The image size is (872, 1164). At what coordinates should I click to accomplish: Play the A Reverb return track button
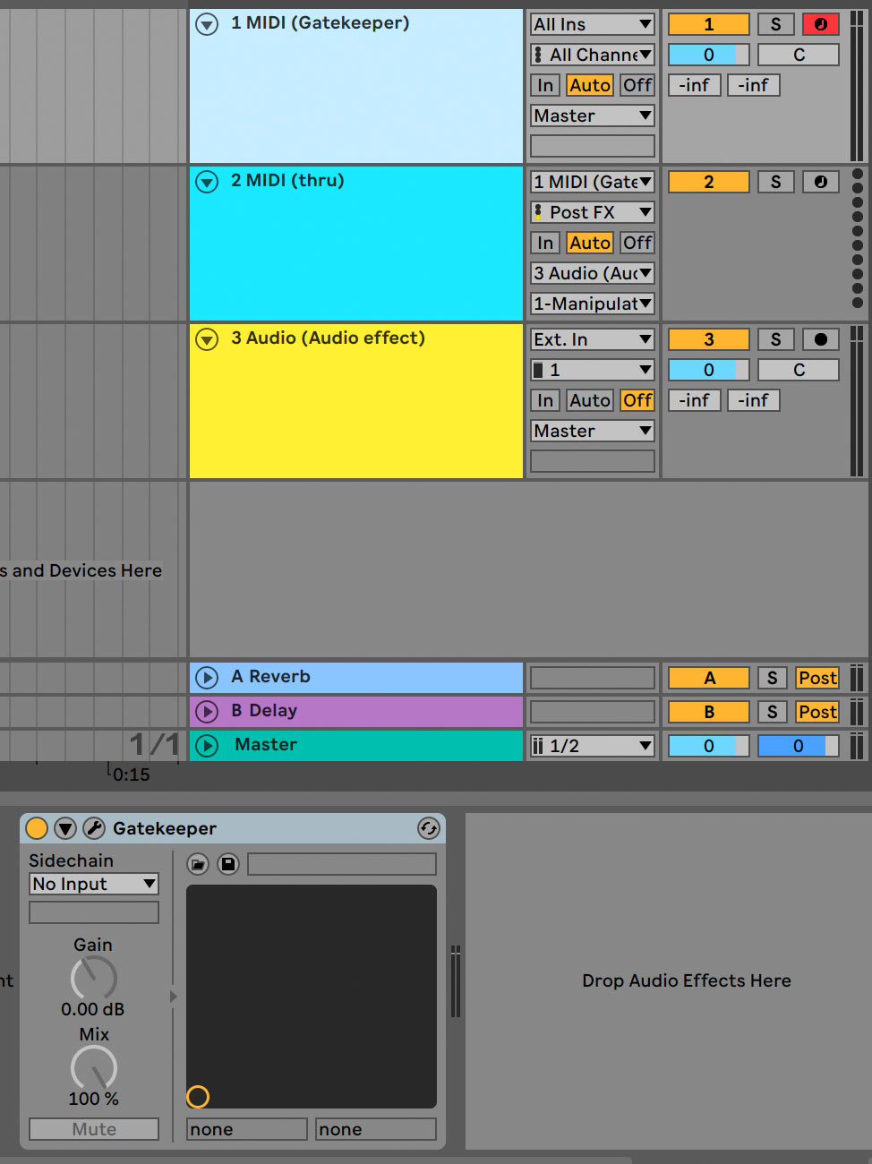pos(207,678)
